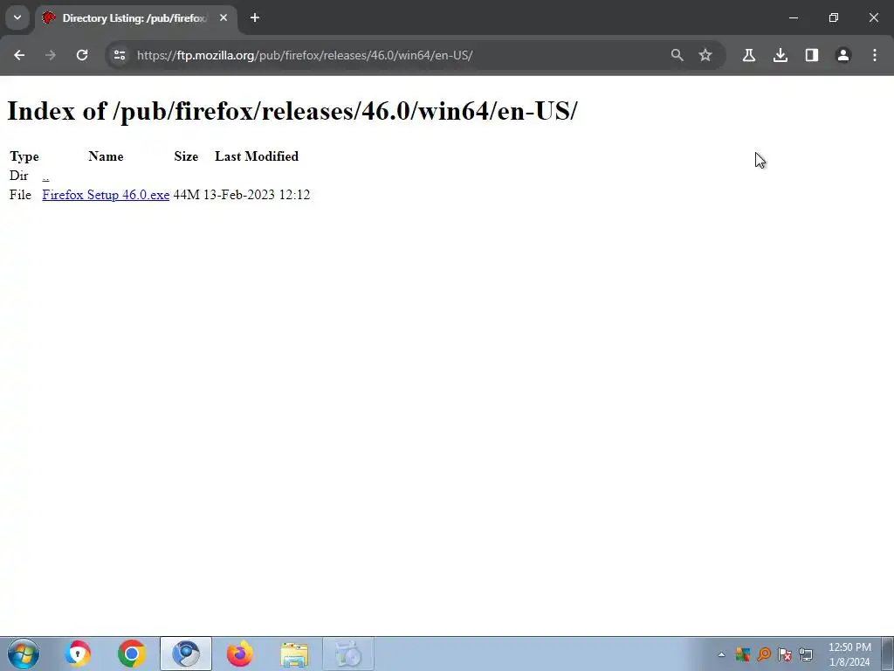This screenshot has width=894, height=671.
Task: Open the zoom magnifier icon in address bar
Action: [677, 55]
